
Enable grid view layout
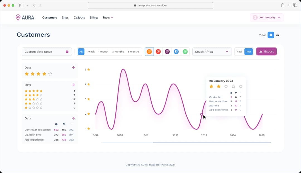pyautogui.click(x=271, y=35)
